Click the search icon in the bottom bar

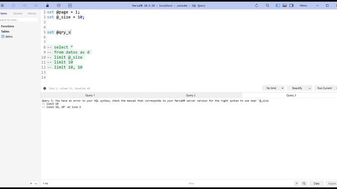click(x=304, y=183)
